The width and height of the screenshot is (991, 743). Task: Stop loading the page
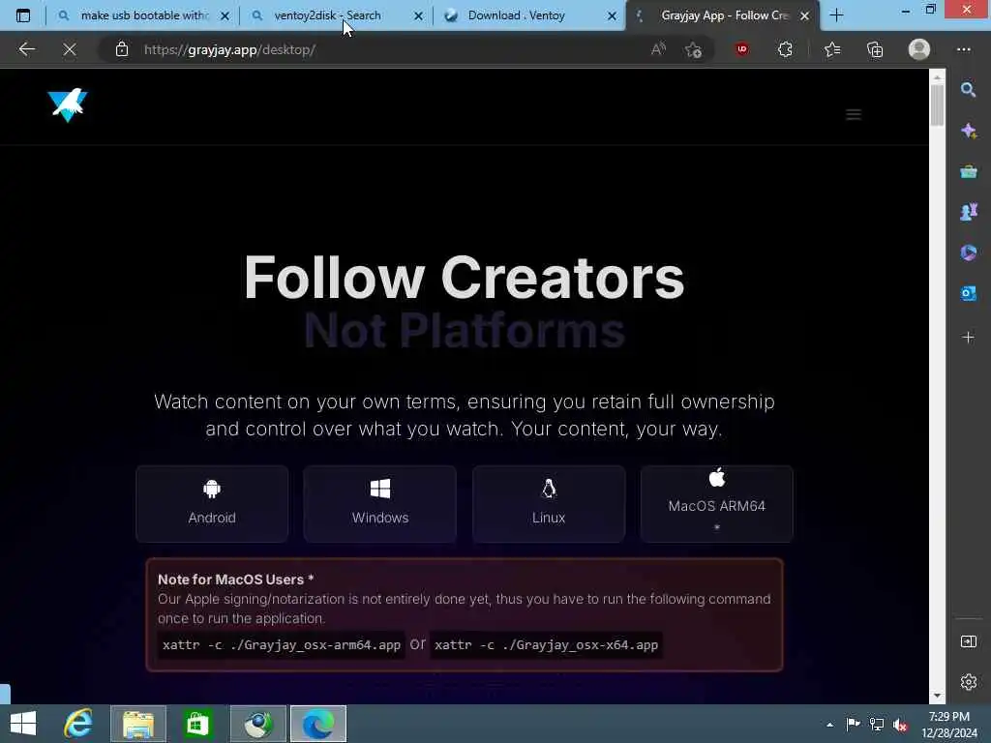tap(70, 49)
